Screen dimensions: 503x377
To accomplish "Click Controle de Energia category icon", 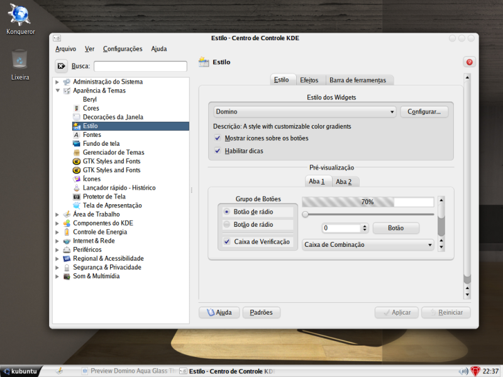I will tap(67, 232).
